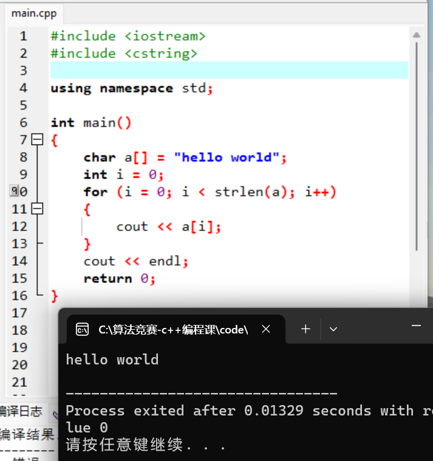Switch to the 编译日志 tab
Viewport: 433px width, 461px height.
pos(21,411)
